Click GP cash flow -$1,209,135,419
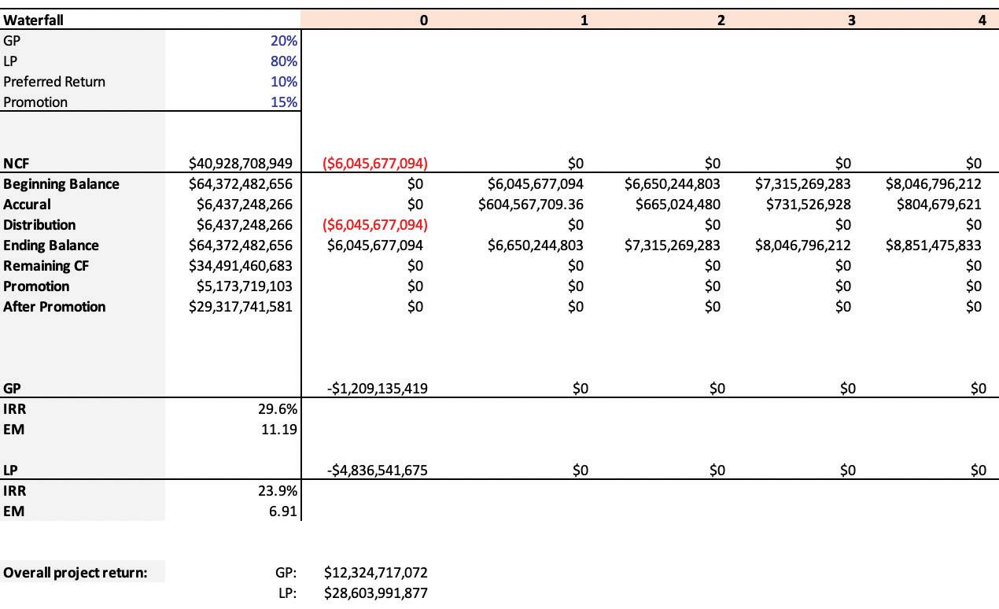Screen dimensions: 999x609 coord(378,389)
